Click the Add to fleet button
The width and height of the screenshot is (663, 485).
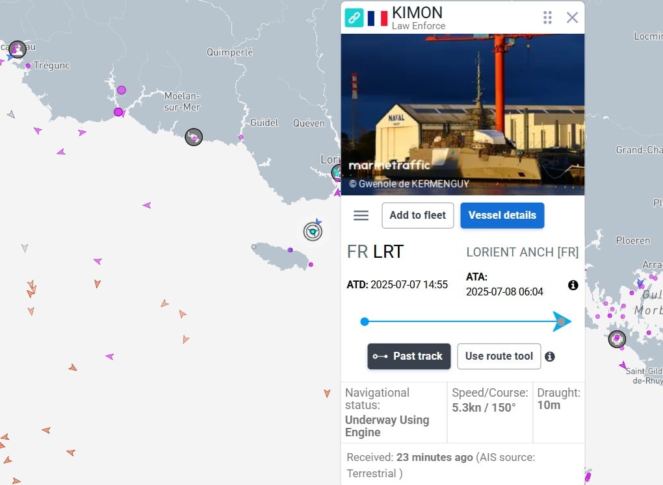tap(418, 216)
